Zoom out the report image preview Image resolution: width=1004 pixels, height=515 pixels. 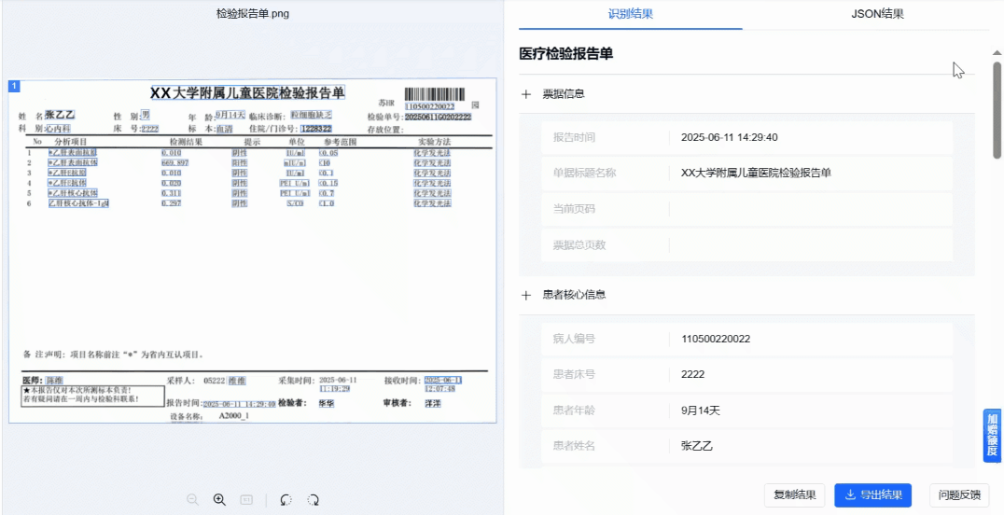click(192, 500)
